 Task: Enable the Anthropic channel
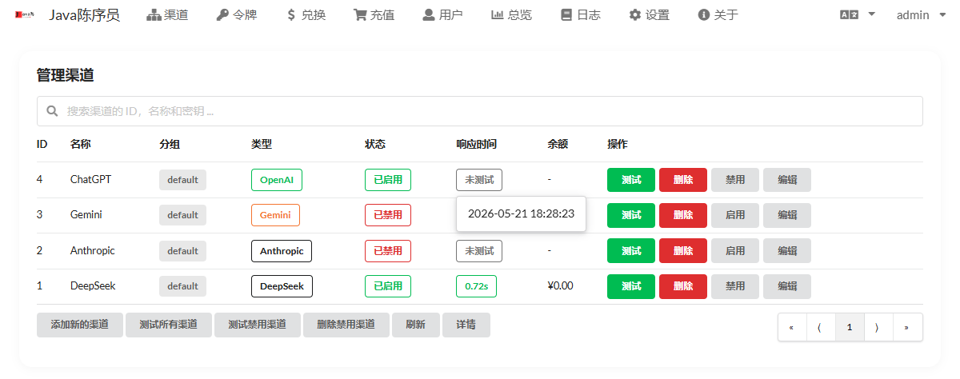click(735, 251)
